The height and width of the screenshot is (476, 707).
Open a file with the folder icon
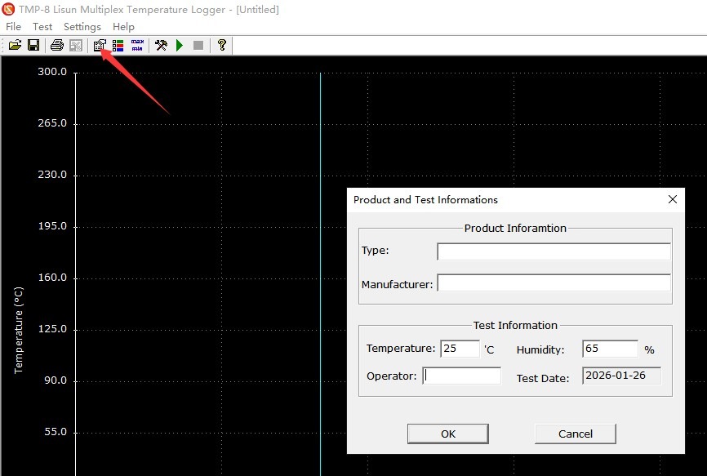click(15, 45)
